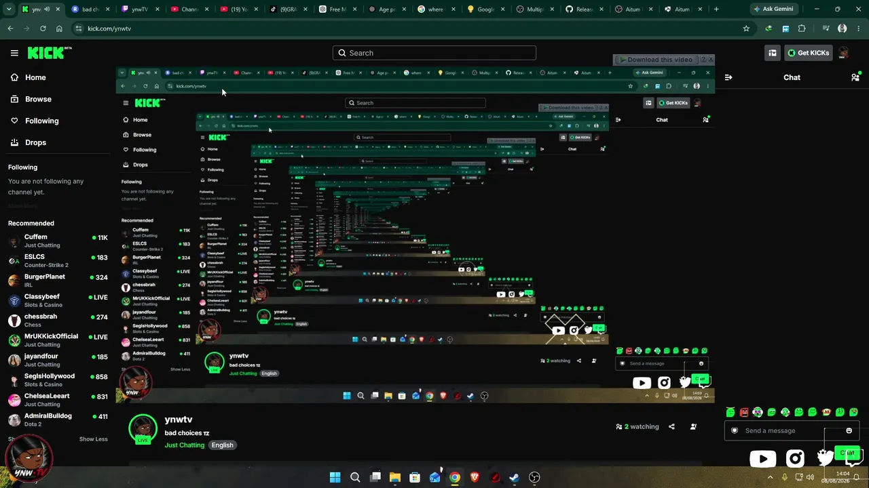Open the real browser's Extensions puzzle icon
The image size is (869, 488).
point(802,28)
